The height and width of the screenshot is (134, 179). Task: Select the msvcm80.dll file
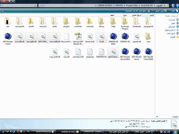tap(55, 37)
